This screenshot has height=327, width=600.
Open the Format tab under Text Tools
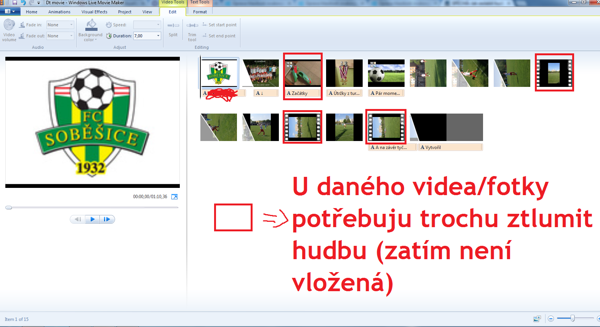[200, 12]
